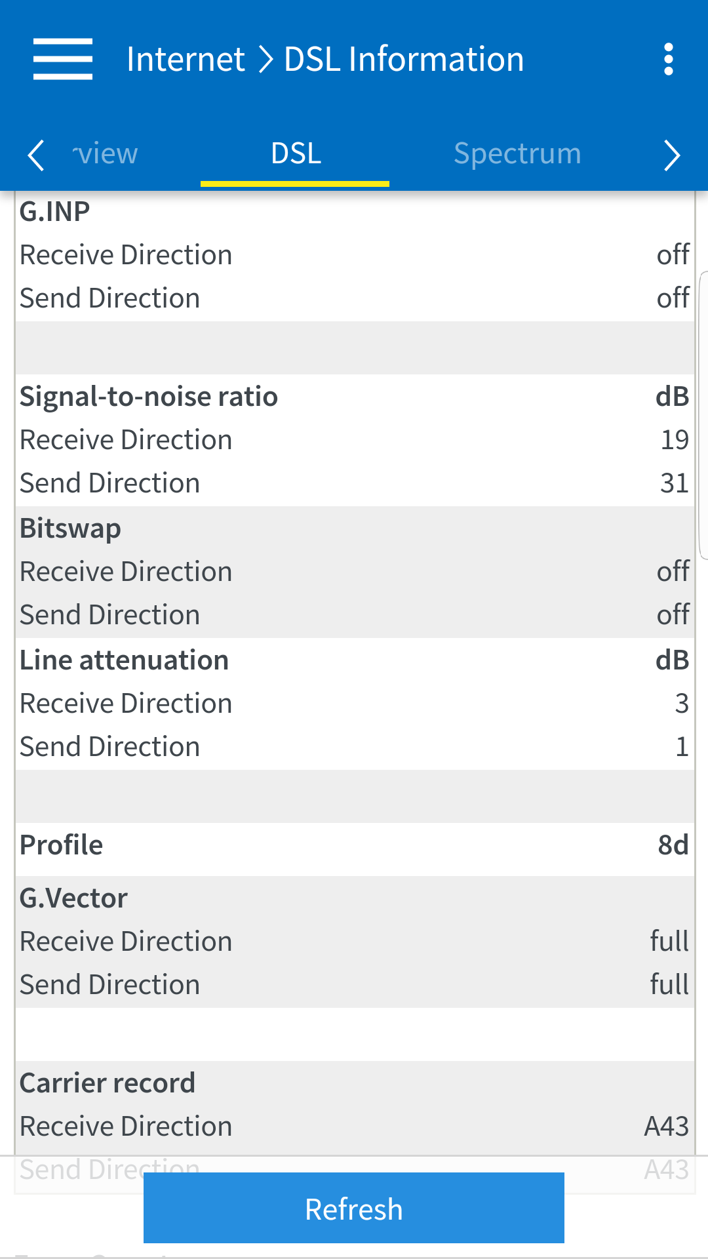708x1259 pixels.
Task: Select the Line attenuation heading
Action: [x=124, y=660]
